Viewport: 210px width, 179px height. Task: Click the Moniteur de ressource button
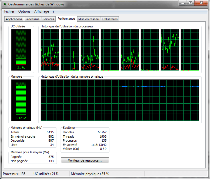tap(85, 160)
